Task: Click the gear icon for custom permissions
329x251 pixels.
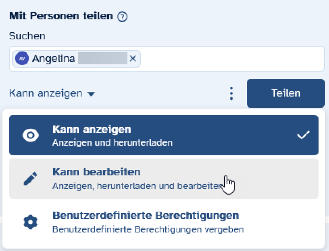Action: pos(30,222)
